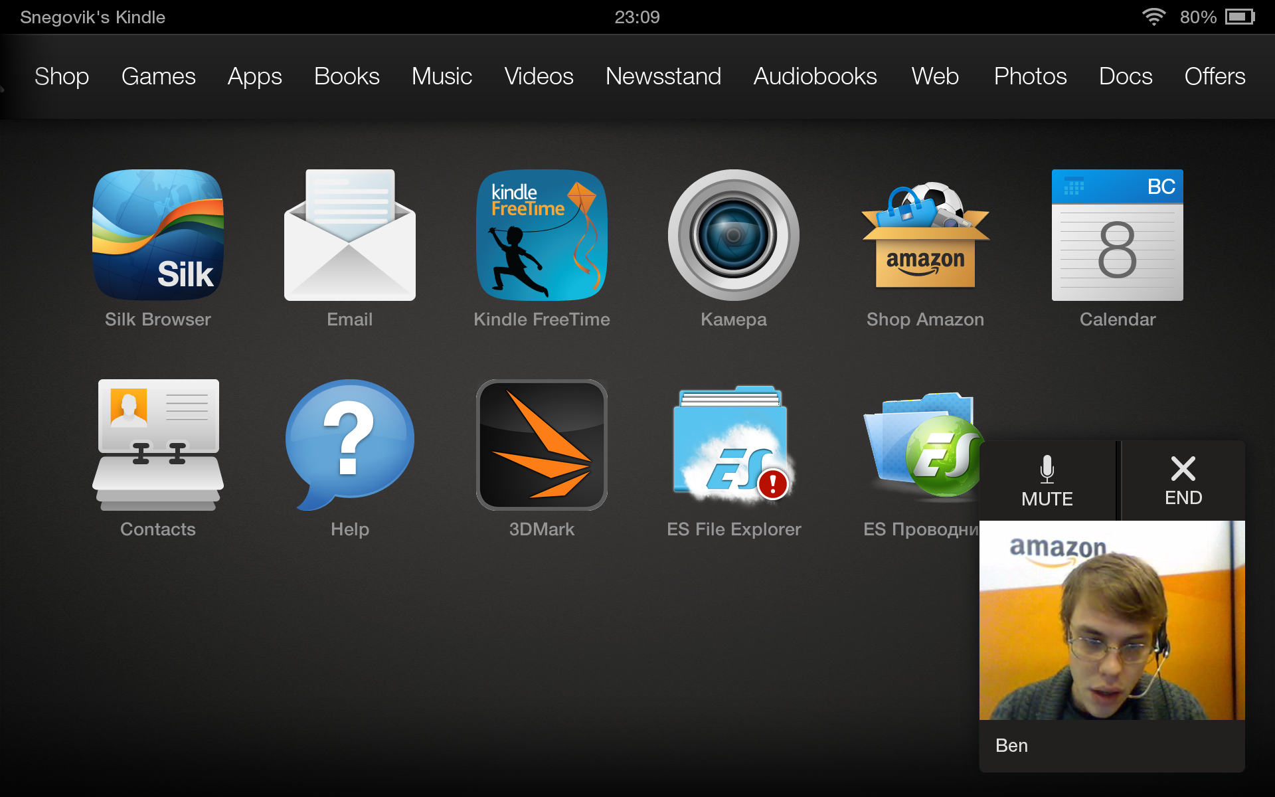Mute the Mayday call microphone

pos(1047,481)
